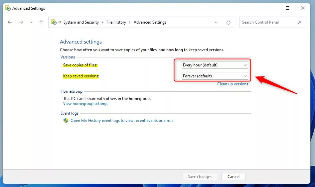Minimize the Advanced Settings window
Viewport: 315px width, 187px height.
point(272,8)
